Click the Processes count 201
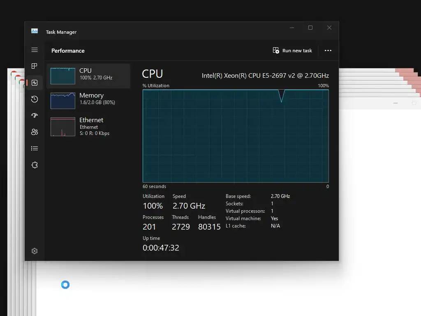The width and height of the screenshot is (421, 316). (149, 227)
